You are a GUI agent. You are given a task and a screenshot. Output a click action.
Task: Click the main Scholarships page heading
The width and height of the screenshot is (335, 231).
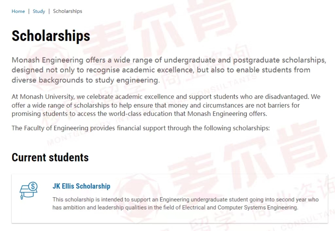[x=51, y=36]
